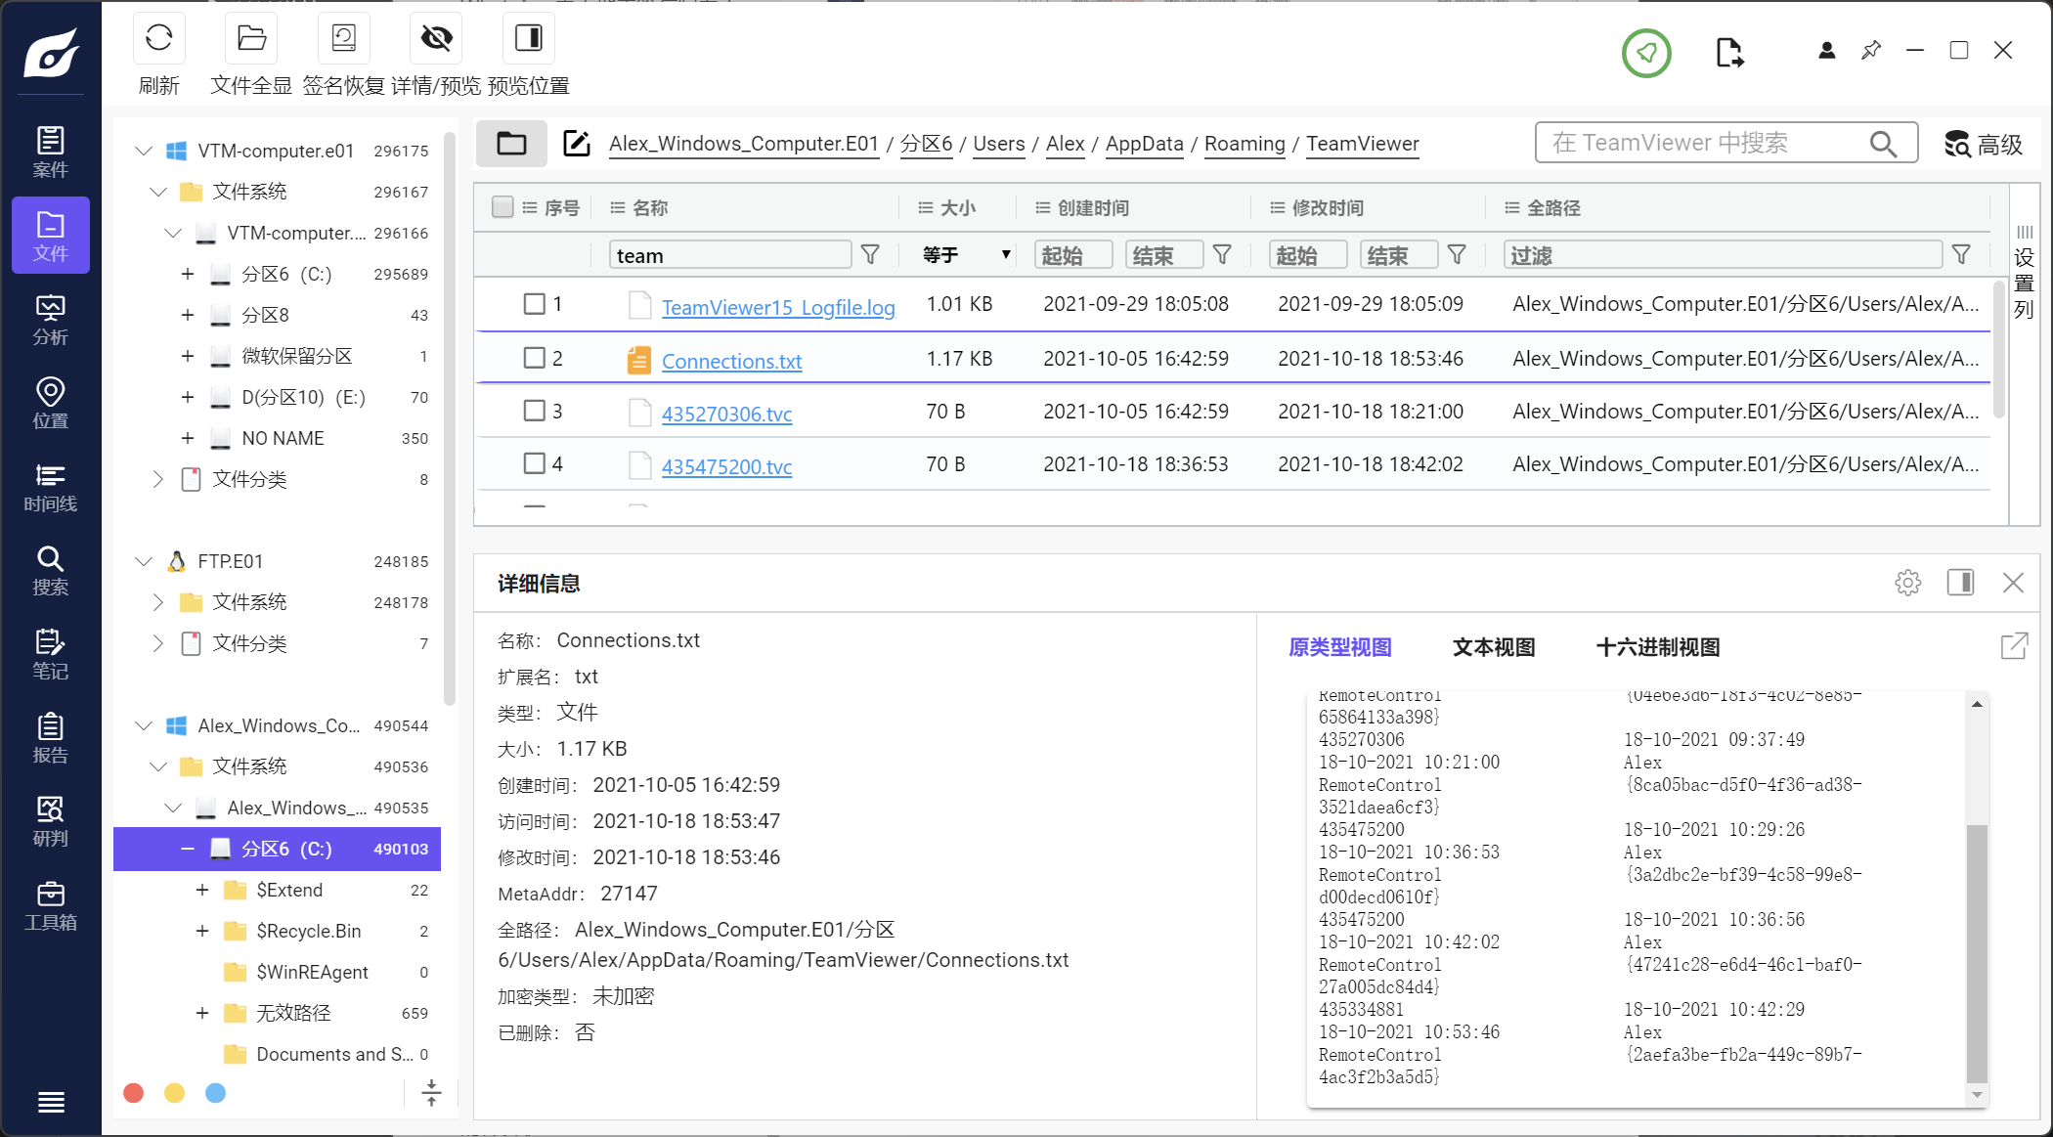The height and width of the screenshot is (1137, 2053).
Task: Click the red color tag dot
Action: coord(134,1093)
